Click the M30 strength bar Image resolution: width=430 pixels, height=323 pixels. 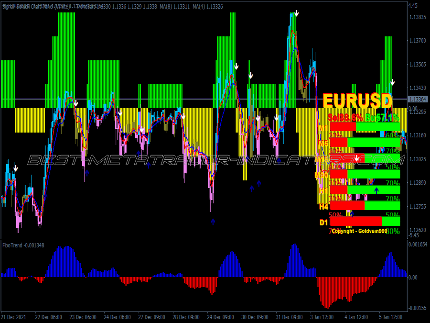365,174
